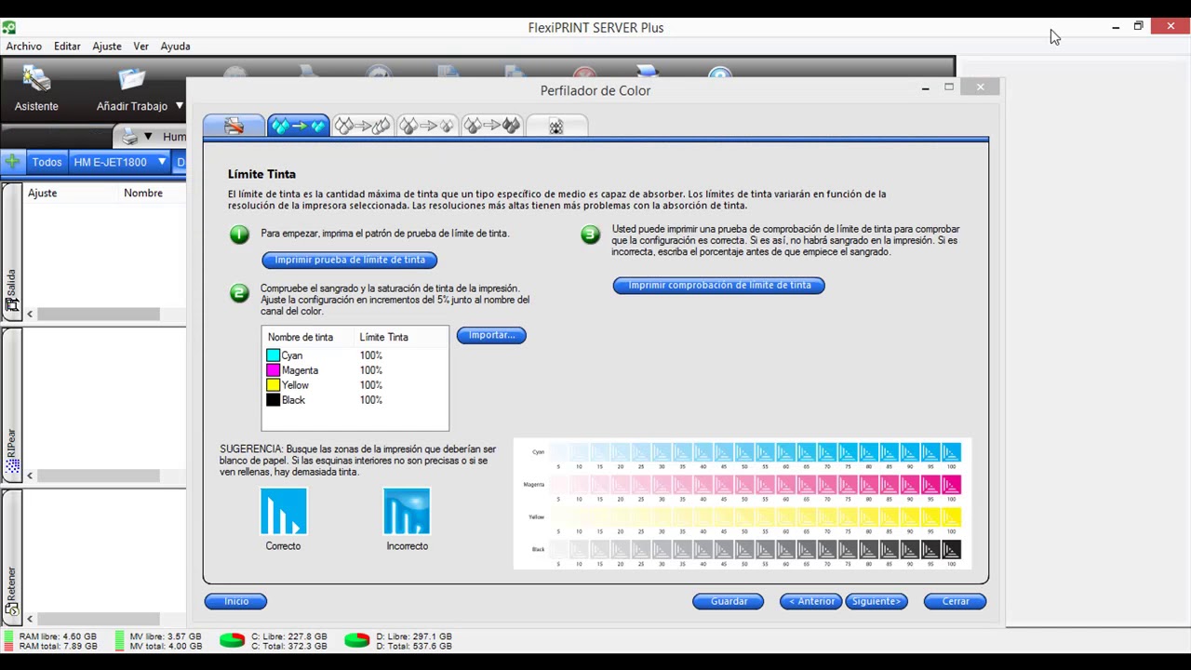Click the C: drive disk usage icon
This screenshot has width=1191, height=670.
click(x=232, y=640)
